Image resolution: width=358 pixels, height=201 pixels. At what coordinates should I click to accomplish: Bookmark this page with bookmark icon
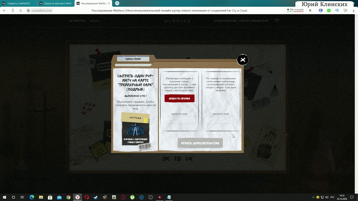[x=310, y=10]
